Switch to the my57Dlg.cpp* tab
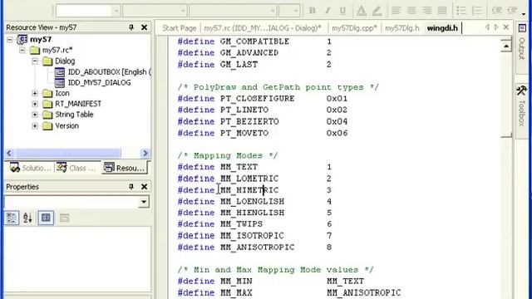The image size is (532, 299). click(354, 28)
